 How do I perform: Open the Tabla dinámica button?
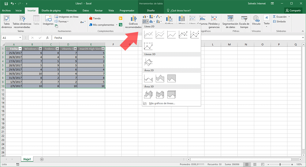click(6, 22)
